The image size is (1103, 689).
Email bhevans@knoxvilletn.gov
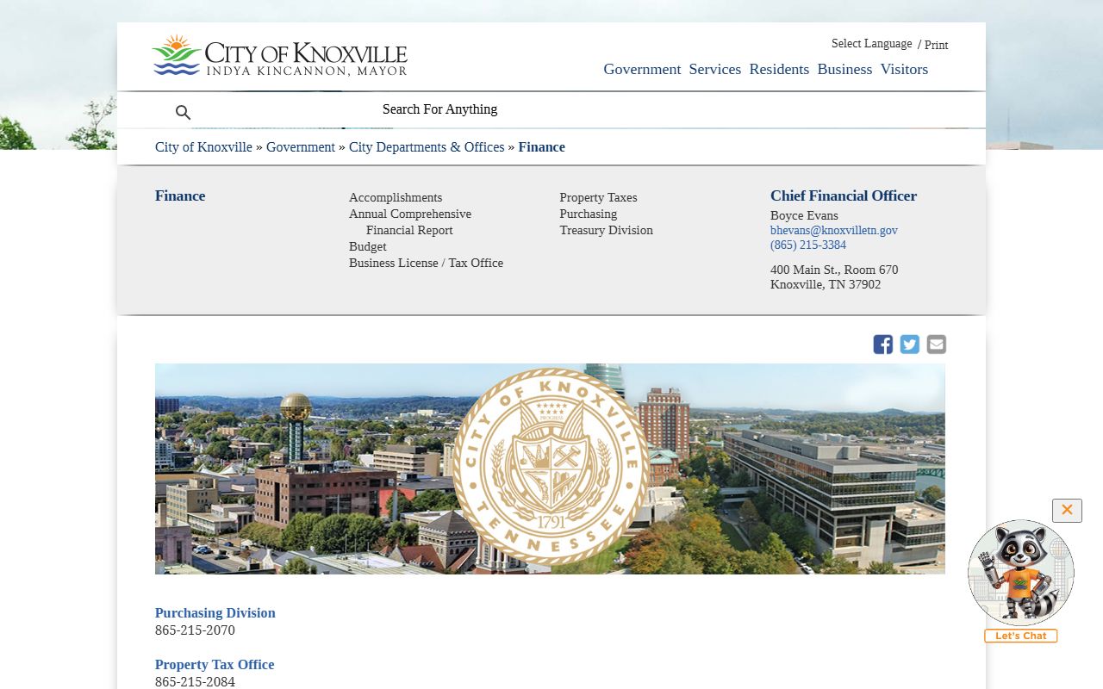(834, 230)
